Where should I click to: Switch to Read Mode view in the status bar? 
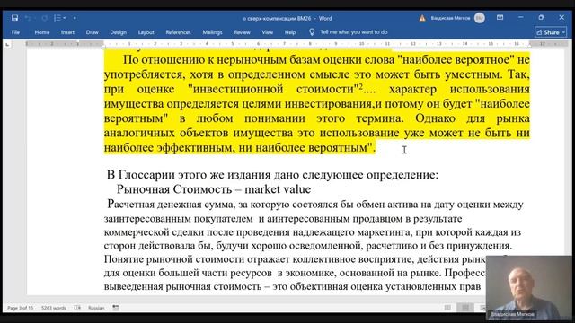tap(447, 308)
